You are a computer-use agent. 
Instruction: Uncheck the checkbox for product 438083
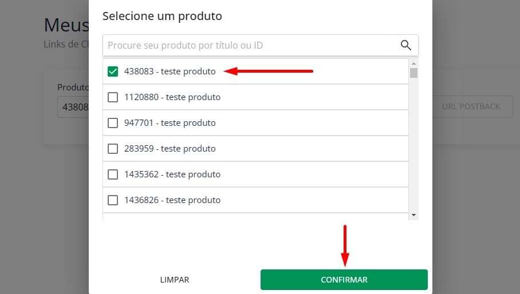(113, 71)
